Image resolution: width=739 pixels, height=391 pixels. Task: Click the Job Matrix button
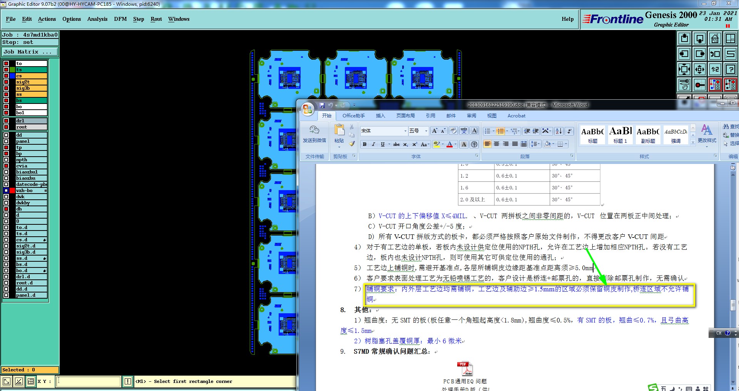pos(30,52)
